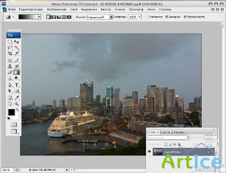Select the Magic Wand tool
Image resolution: width=226 pixels, height=173 pixels.
pyautogui.click(x=17, y=48)
